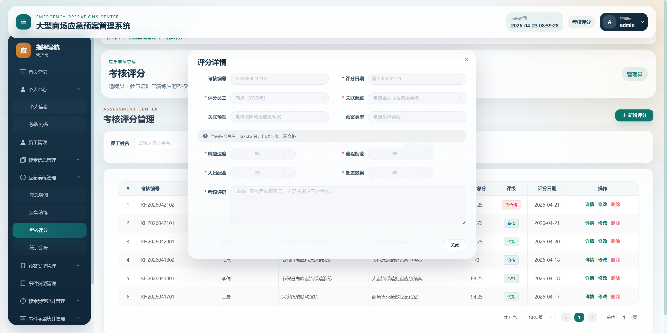This screenshot has width=667, height=333.
Task: Click the 关闭 button in dialog
Action: tap(455, 245)
